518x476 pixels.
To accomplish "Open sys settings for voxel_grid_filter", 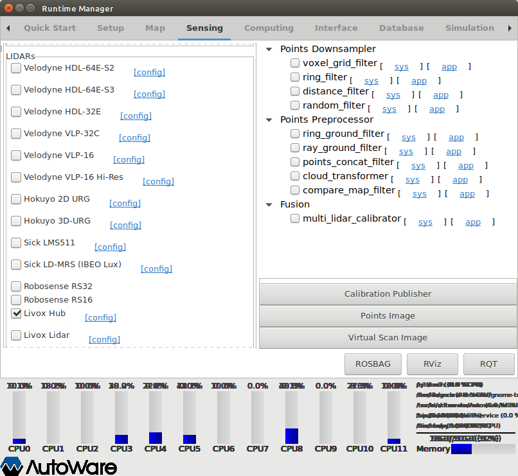I will coord(402,67).
